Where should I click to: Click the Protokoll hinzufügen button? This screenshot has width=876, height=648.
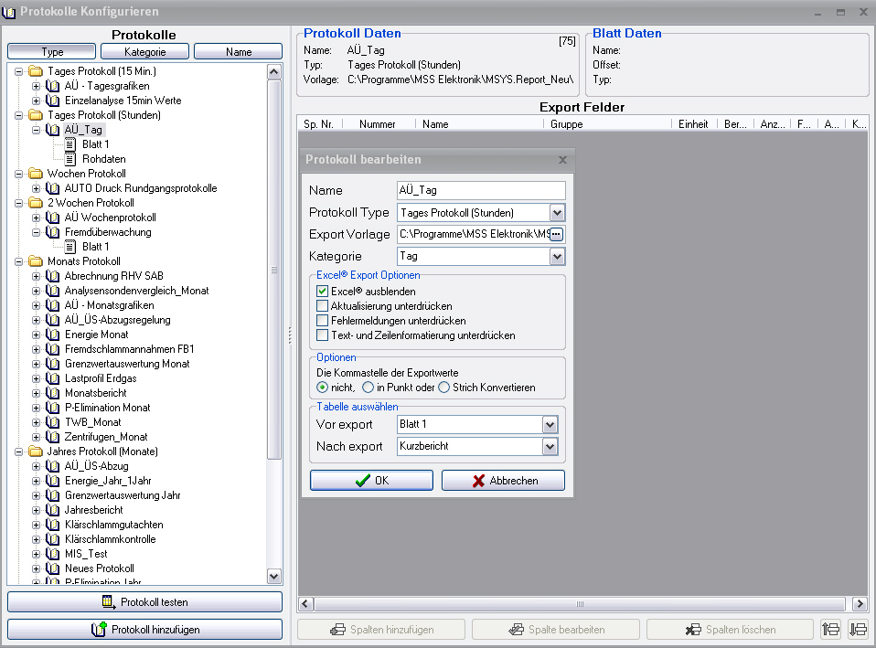pyautogui.click(x=144, y=630)
